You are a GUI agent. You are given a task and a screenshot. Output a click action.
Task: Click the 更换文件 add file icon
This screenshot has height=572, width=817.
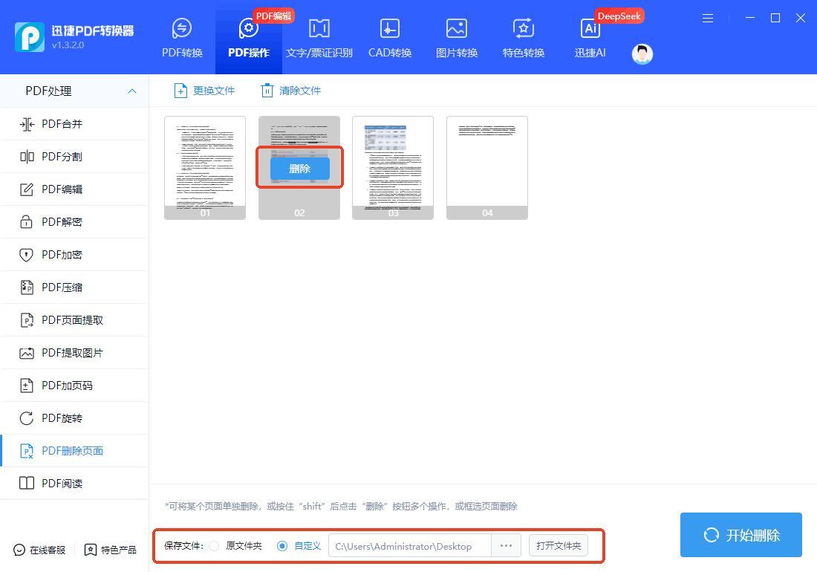click(x=180, y=91)
